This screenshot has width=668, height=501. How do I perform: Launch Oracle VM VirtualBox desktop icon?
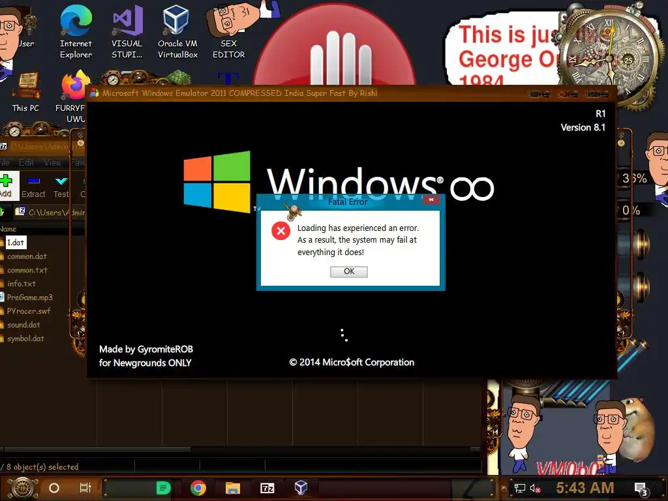177,33
